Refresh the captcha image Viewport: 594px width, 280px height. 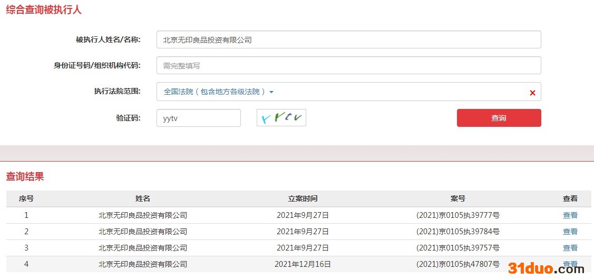(x=281, y=117)
